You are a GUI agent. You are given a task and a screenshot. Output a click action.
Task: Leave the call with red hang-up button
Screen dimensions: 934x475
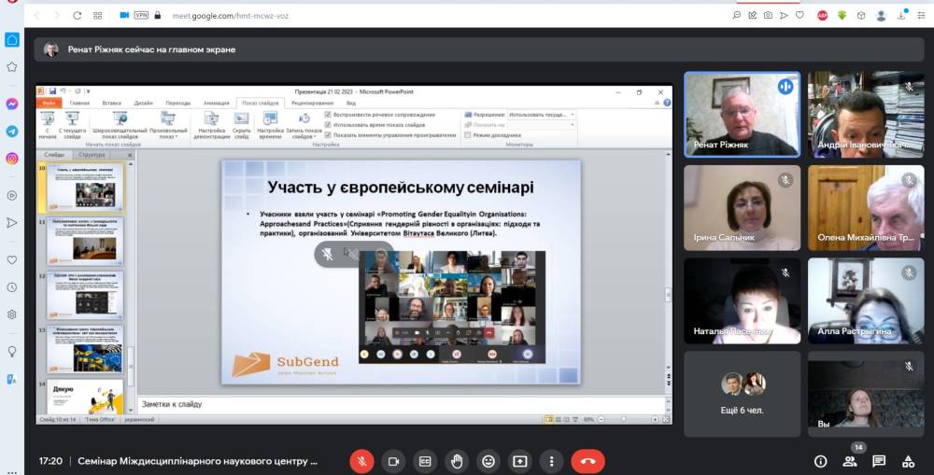point(587,461)
